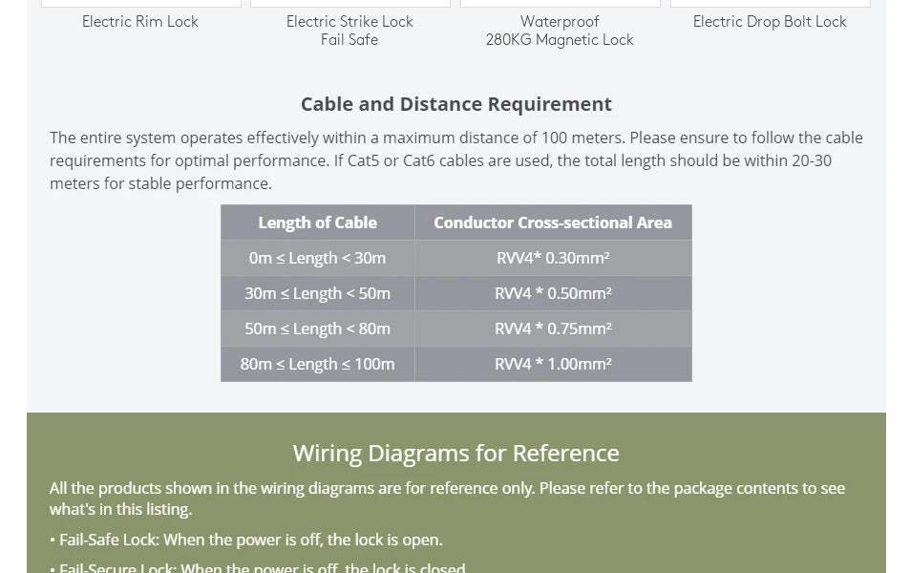Click the RVV4 * 0.75mm² cell
This screenshot has width=910, height=573.
(x=553, y=329)
